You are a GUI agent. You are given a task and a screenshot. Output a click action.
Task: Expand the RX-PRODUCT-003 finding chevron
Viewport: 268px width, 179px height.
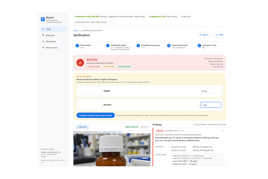tap(222, 131)
